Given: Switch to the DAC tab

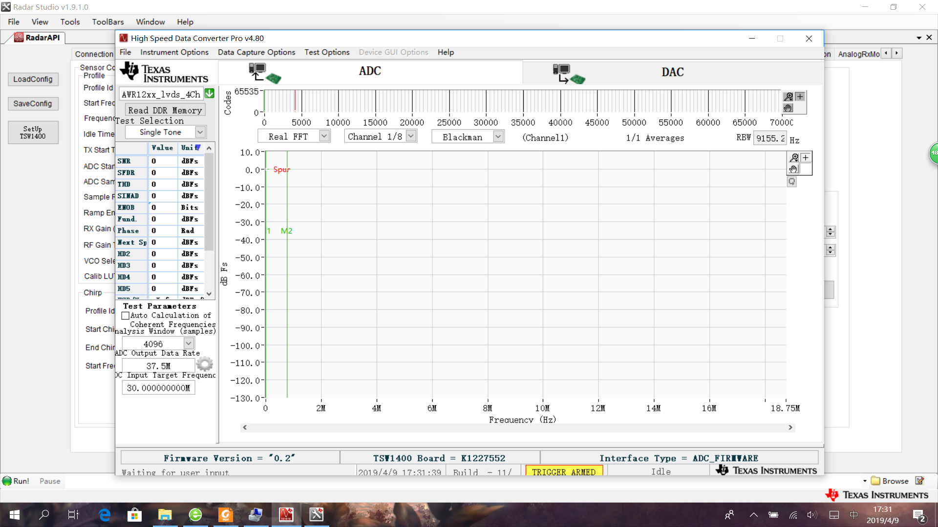Looking at the screenshot, I should point(672,72).
